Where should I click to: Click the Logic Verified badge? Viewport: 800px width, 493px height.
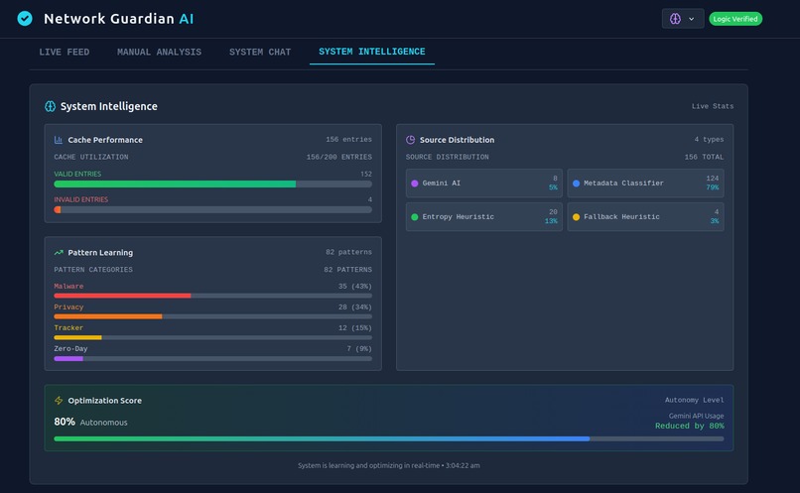tap(735, 19)
